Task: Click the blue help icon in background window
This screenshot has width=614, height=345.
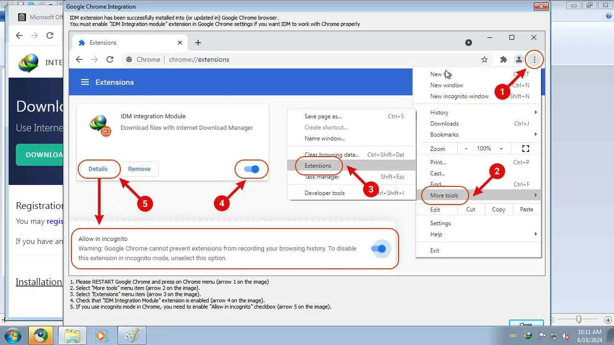Action: tap(609, 16)
